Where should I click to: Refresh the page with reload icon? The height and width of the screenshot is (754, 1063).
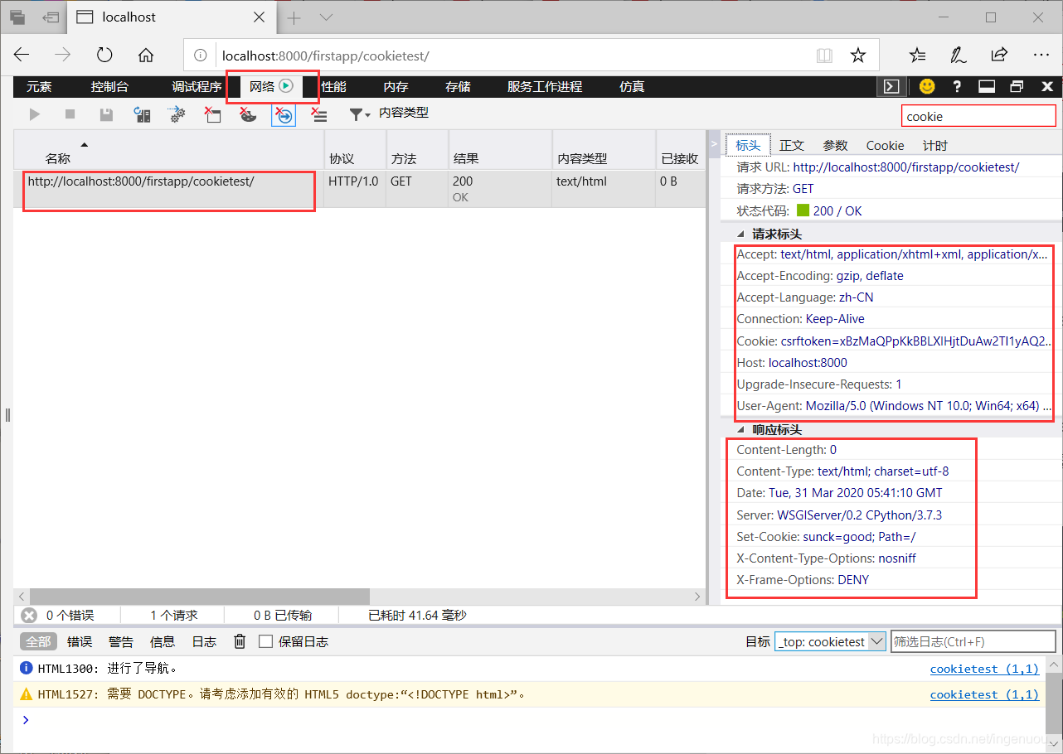[104, 55]
